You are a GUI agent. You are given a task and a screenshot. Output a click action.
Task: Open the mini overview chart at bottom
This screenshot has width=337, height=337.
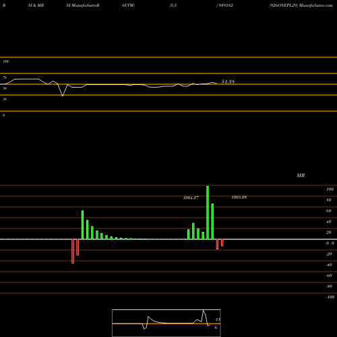tap(166, 323)
